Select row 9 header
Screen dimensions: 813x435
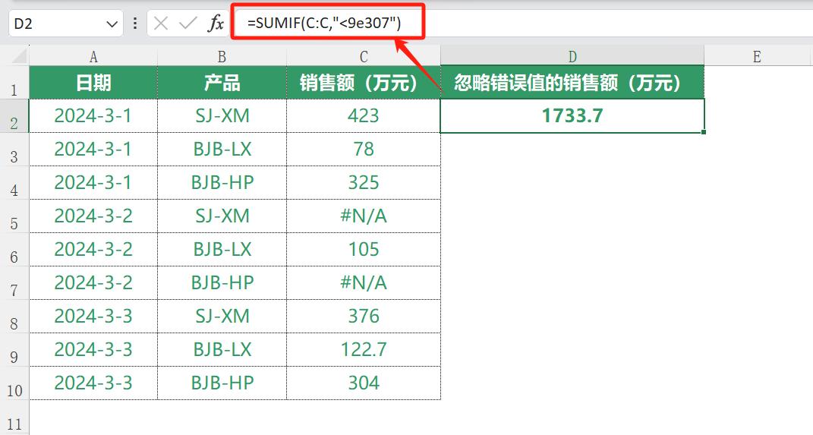14,350
